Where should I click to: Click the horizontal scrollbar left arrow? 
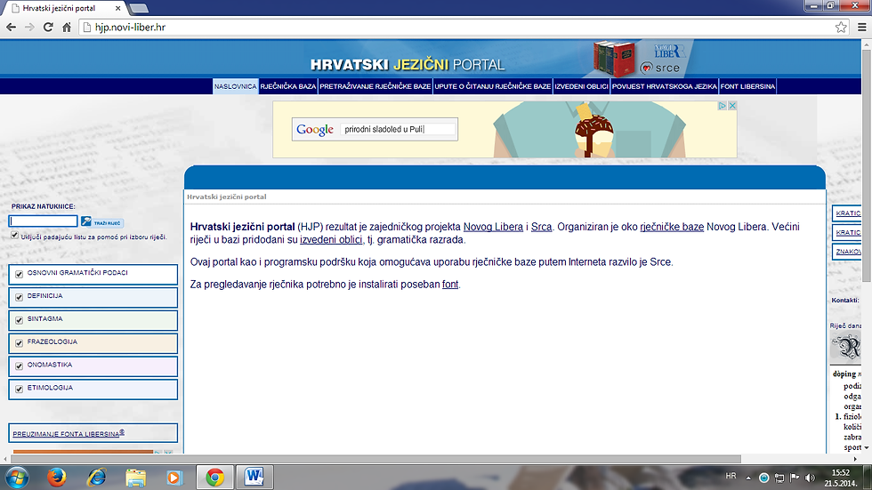pyautogui.click(x=5, y=459)
